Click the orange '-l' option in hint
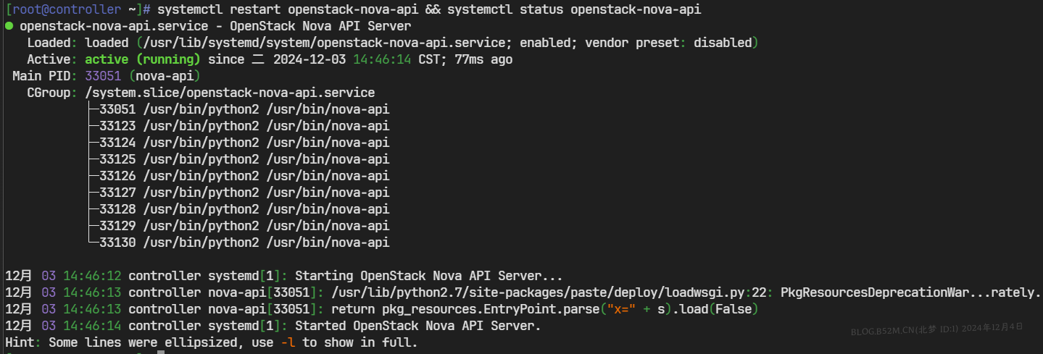Screen dimensions: 1043x354 coord(288,342)
